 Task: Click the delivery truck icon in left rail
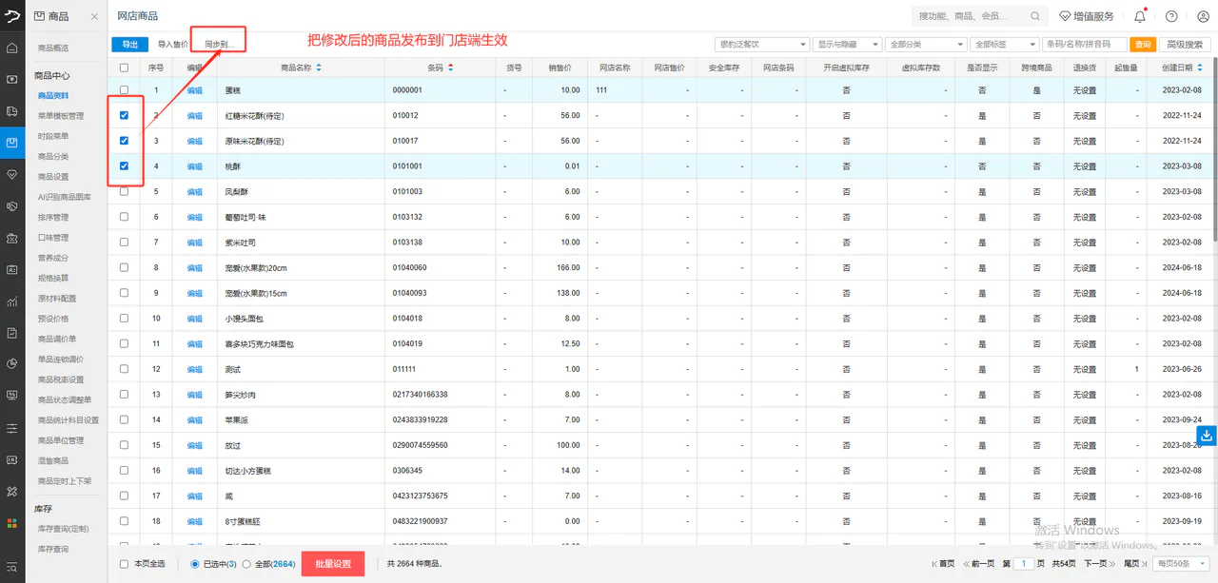click(12, 111)
